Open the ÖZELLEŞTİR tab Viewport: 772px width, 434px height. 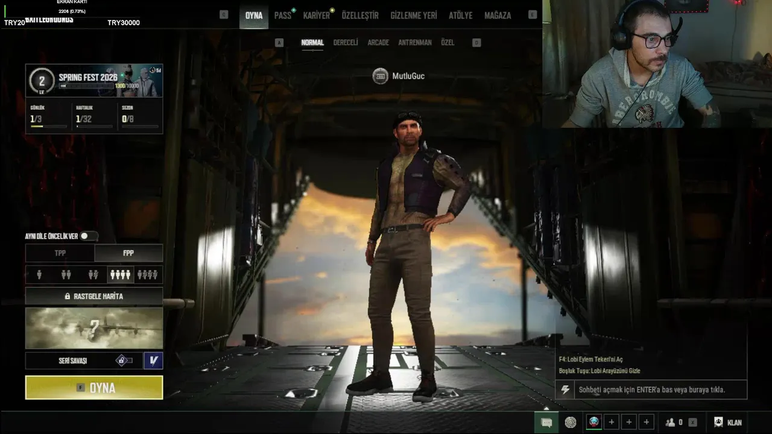tap(360, 15)
